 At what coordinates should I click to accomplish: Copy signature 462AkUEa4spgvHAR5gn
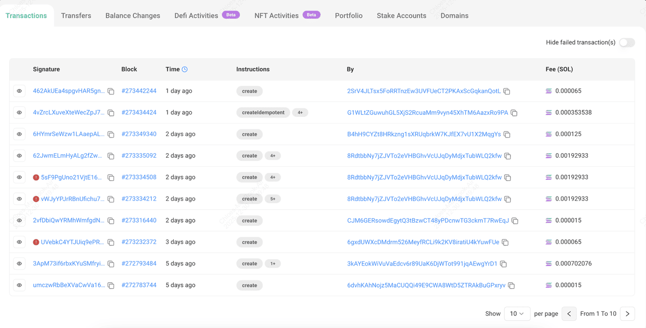click(x=111, y=91)
